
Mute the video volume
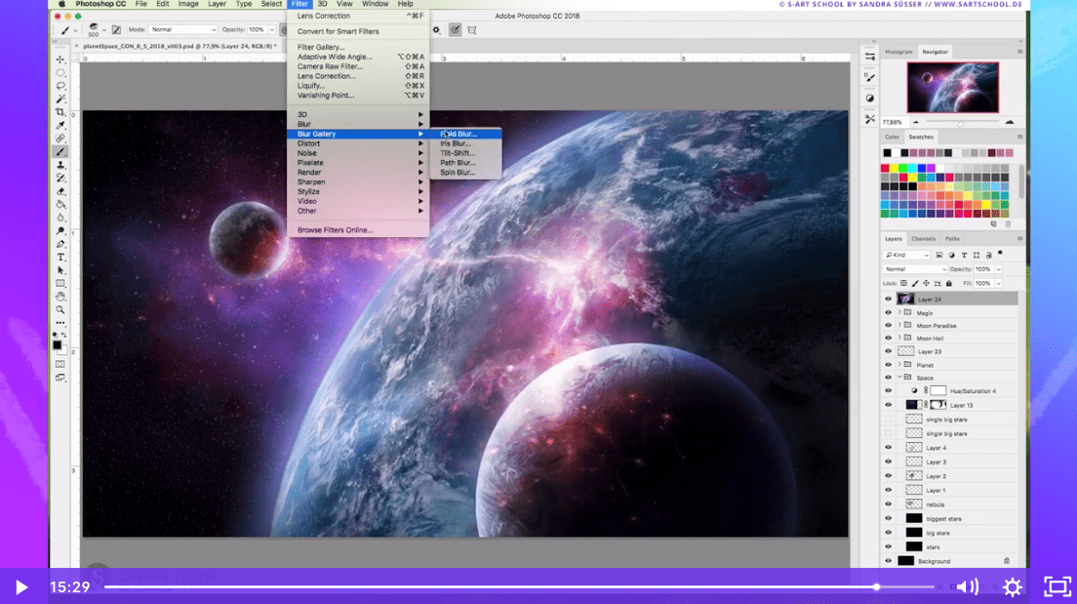[968, 587]
